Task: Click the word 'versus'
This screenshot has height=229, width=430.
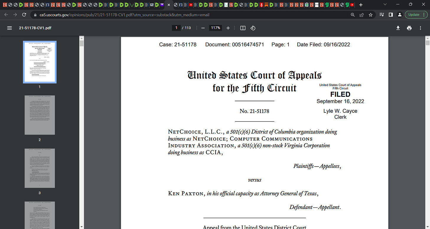Action: 255,180
